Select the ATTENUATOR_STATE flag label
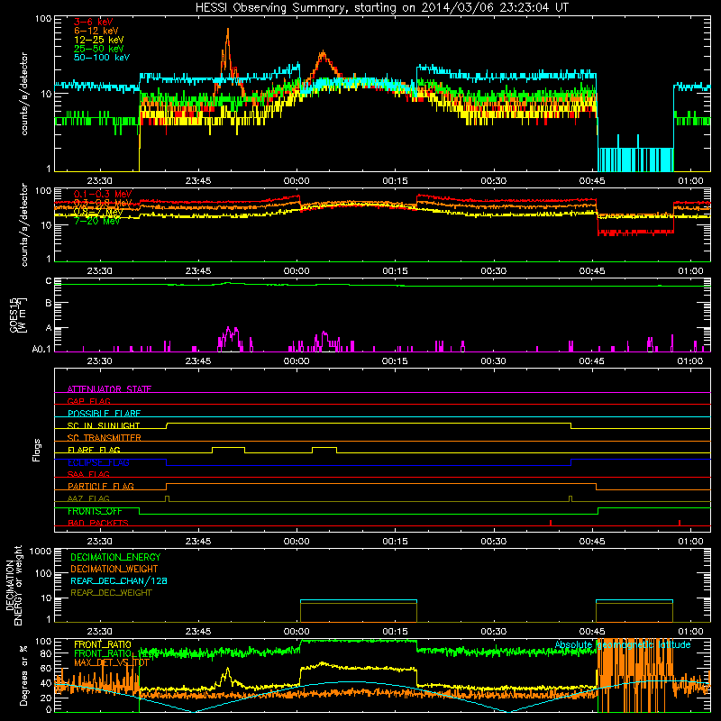 tap(109, 389)
